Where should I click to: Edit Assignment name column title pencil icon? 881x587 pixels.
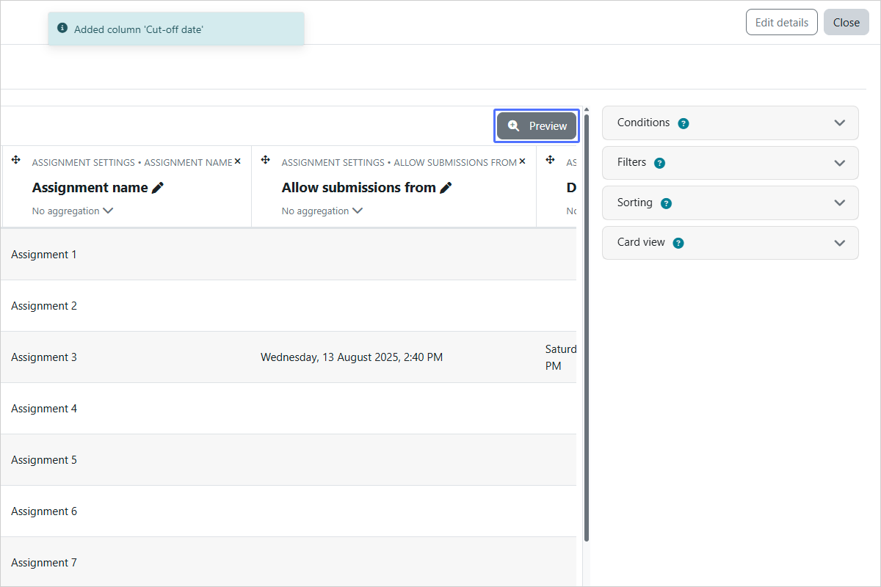point(158,188)
